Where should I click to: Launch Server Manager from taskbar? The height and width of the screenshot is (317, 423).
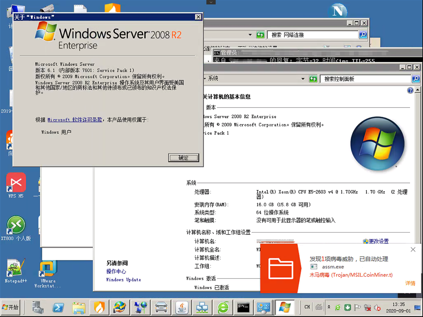(x=38, y=307)
